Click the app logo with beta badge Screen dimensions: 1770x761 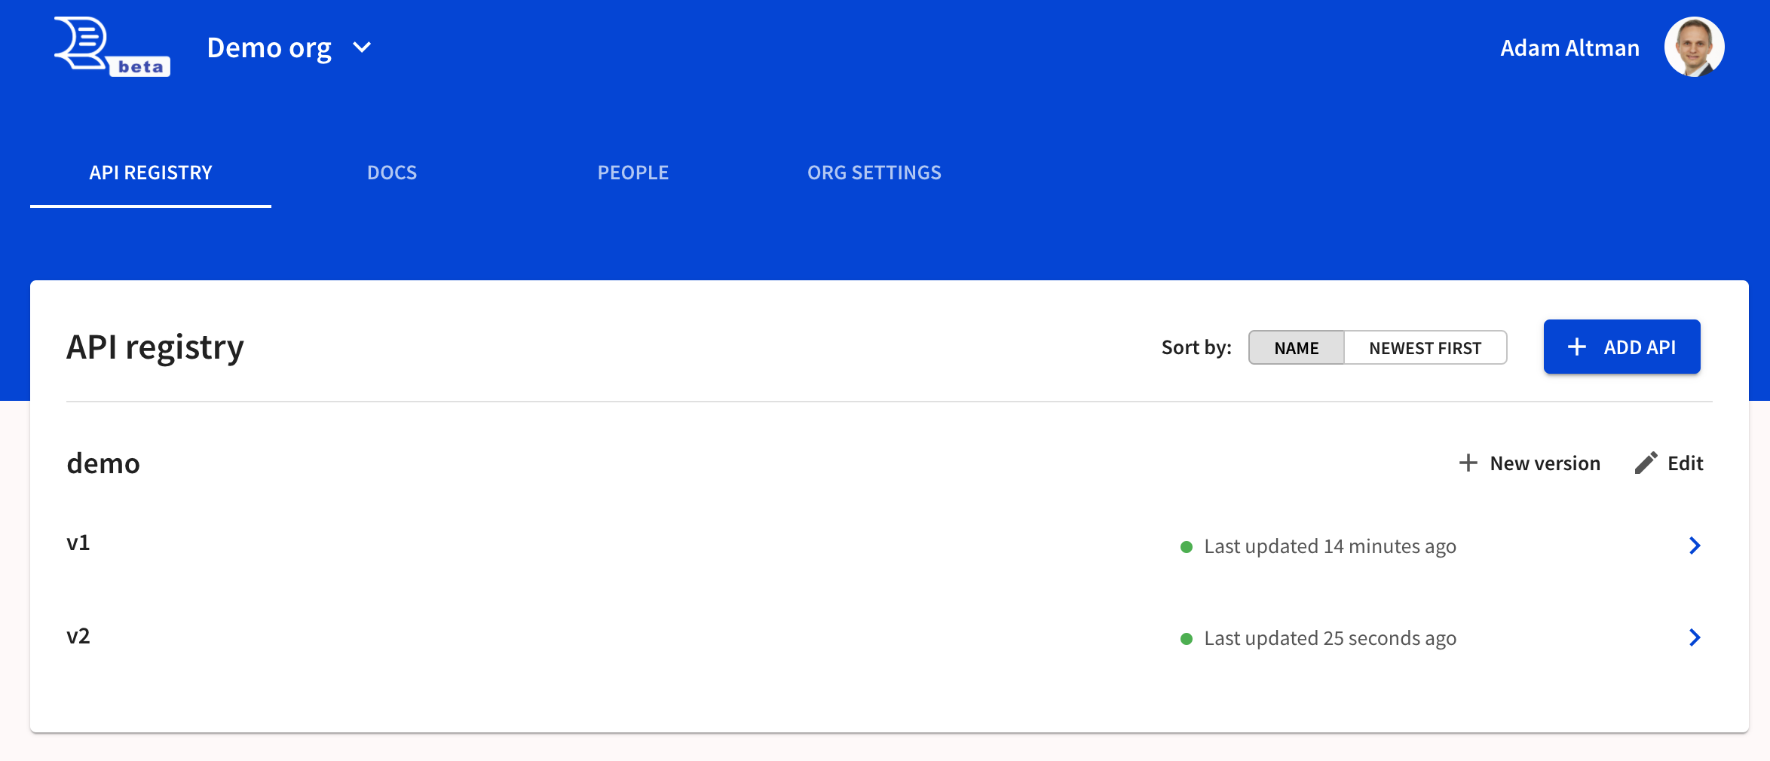tap(112, 47)
